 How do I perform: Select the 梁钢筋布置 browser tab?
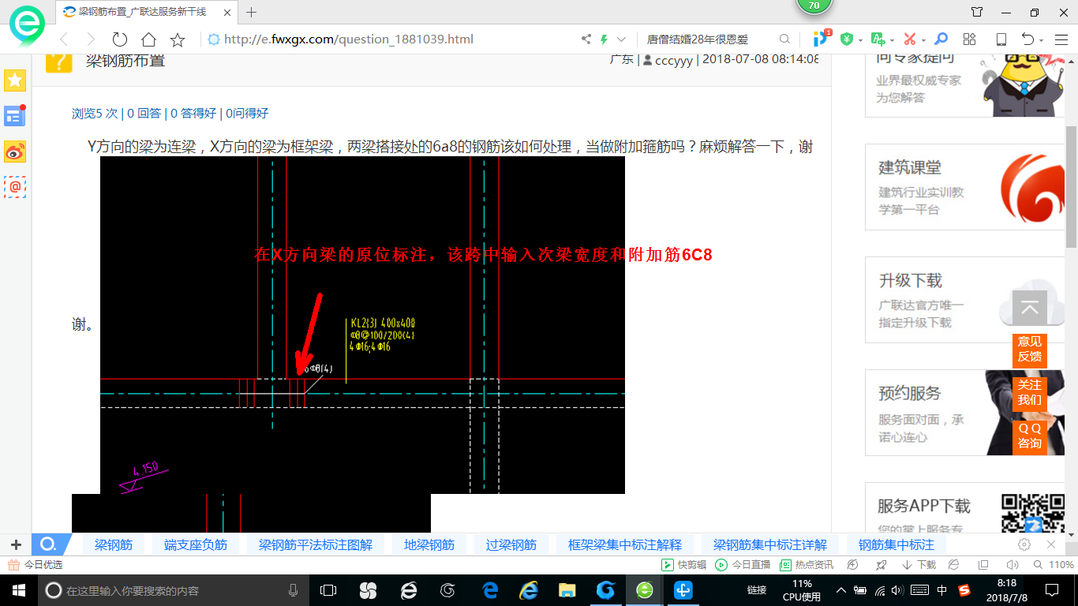[147, 12]
